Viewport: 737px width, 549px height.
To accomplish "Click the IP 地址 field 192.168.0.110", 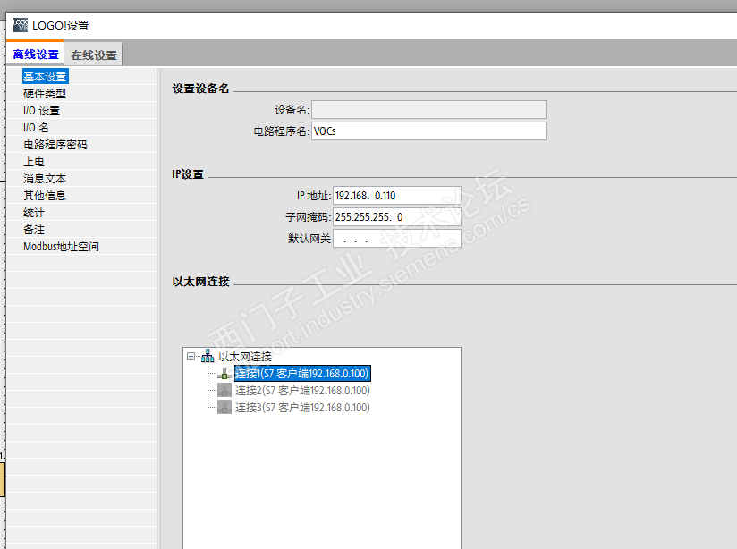I will 397,196.
